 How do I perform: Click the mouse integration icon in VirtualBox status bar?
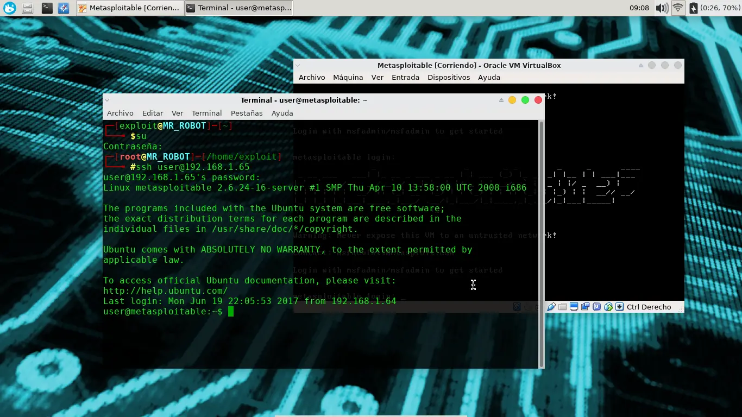[608, 307]
